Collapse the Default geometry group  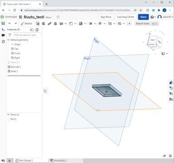click(9, 40)
